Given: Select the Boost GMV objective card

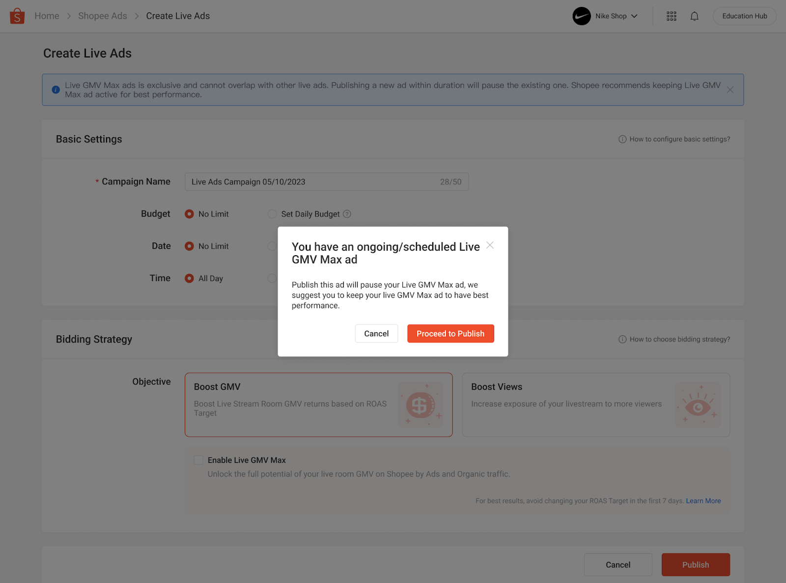Looking at the screenshot, I should click(x=319, y=405).
